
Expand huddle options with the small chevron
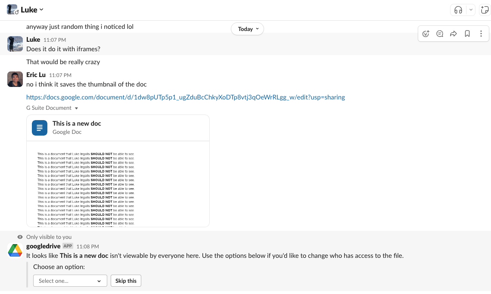470,9
